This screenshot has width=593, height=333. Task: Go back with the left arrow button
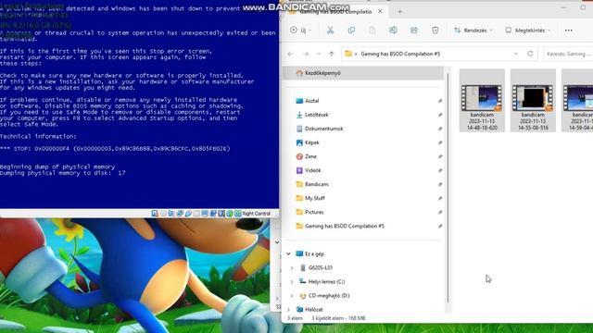tap(290, 54)
